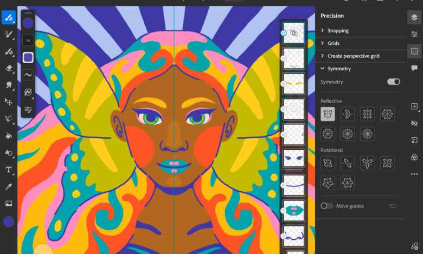The height and width of the screenshot is (254, 423).
Task: Select the Transform move tool
Action: point(9,102)
